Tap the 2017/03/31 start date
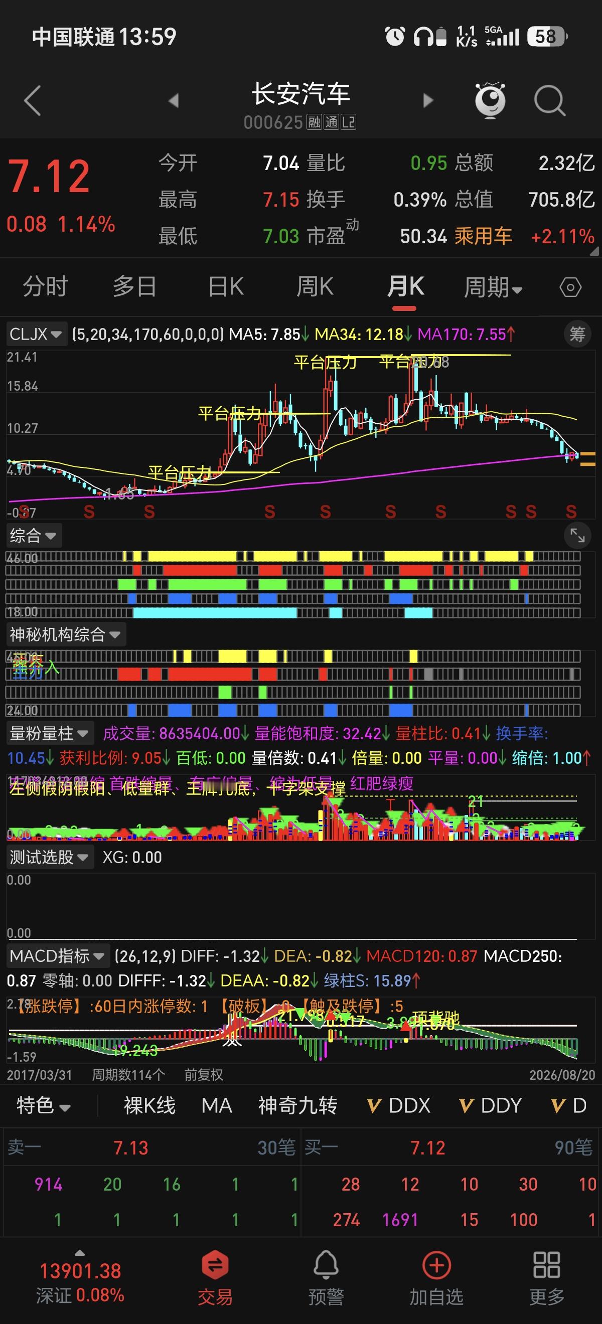 40,1075
